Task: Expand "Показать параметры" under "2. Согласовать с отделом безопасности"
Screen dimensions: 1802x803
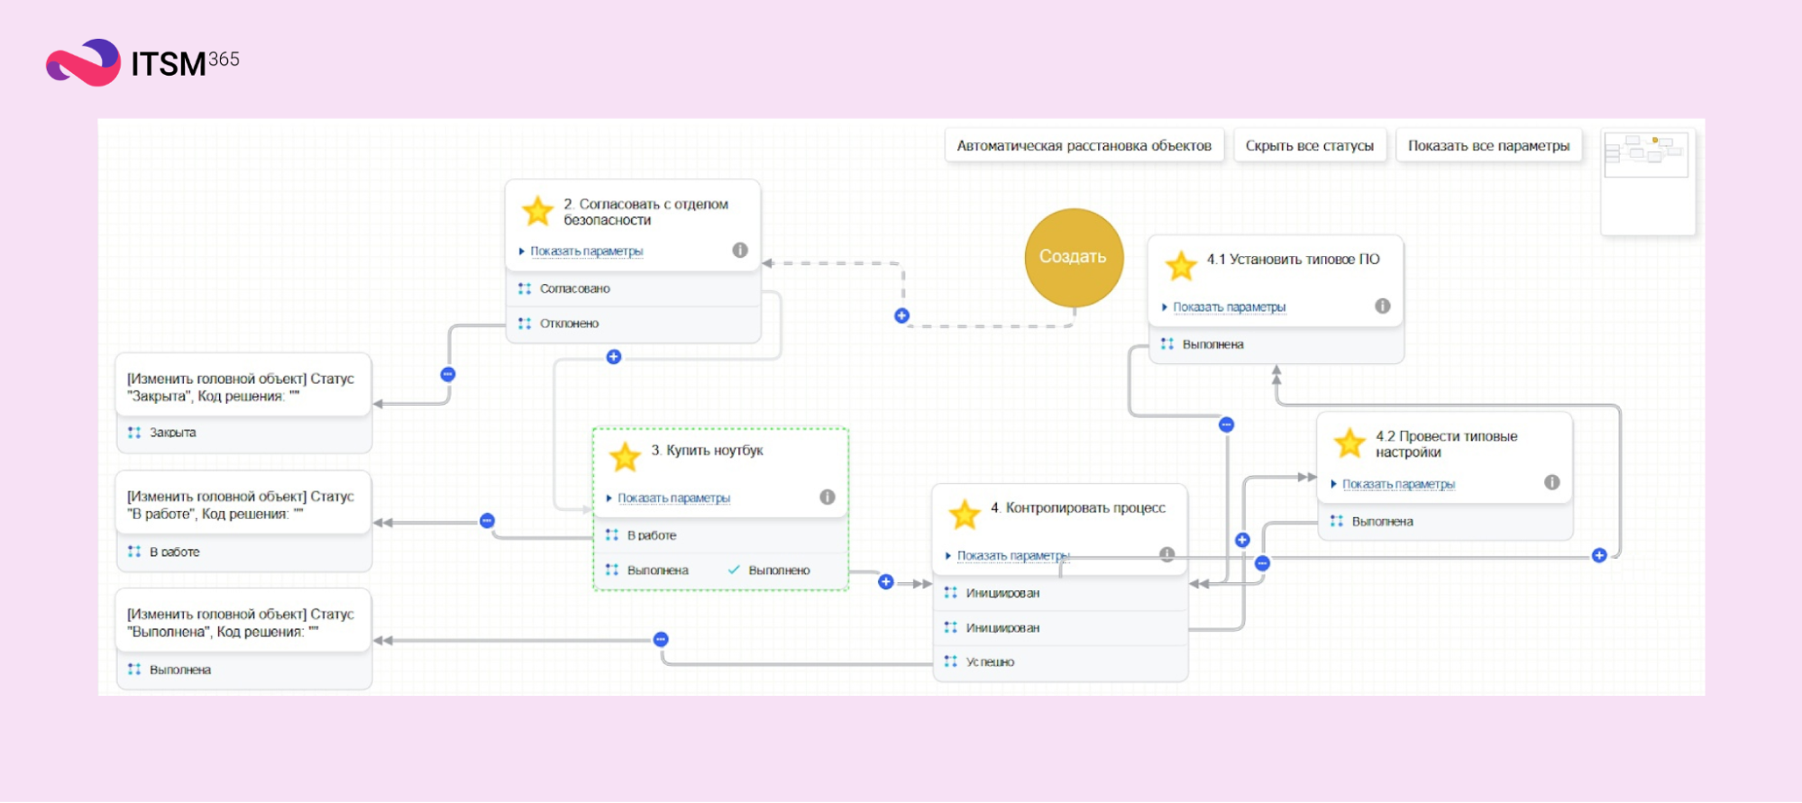Action: click(x=586, y=251)
